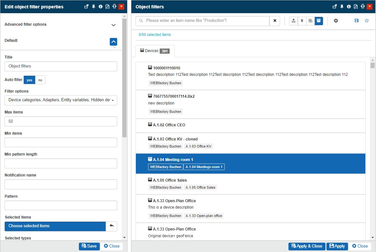This screenshot has width=376, height=252.
Task: Show info for the Object filters panel
Action: tap(349, 6)
